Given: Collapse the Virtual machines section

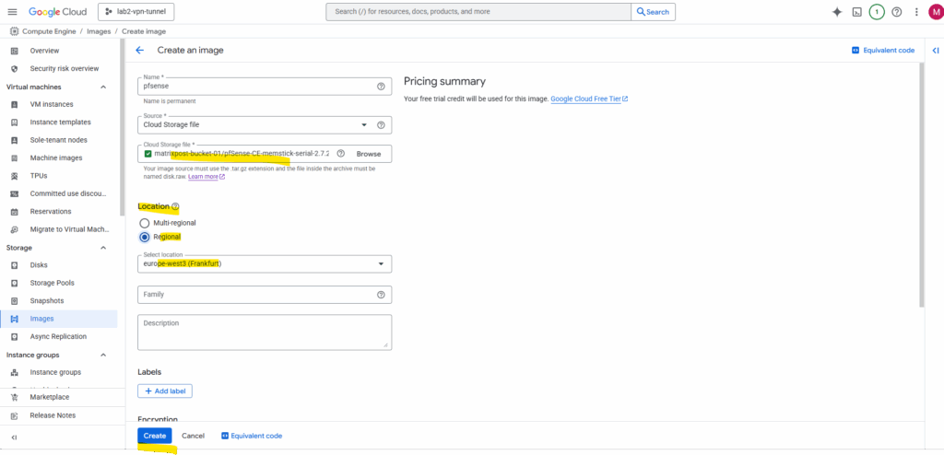Looking at the screenshot, I should point(103,87).
